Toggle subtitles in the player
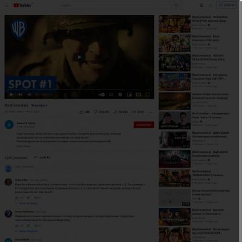The height and width of the screenshot is (242, 242). pos(111,94)
